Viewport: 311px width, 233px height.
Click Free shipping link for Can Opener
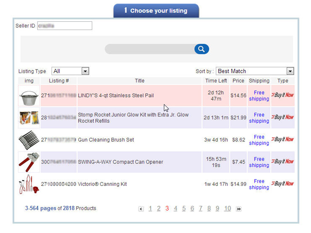click(x=259, y=162)
